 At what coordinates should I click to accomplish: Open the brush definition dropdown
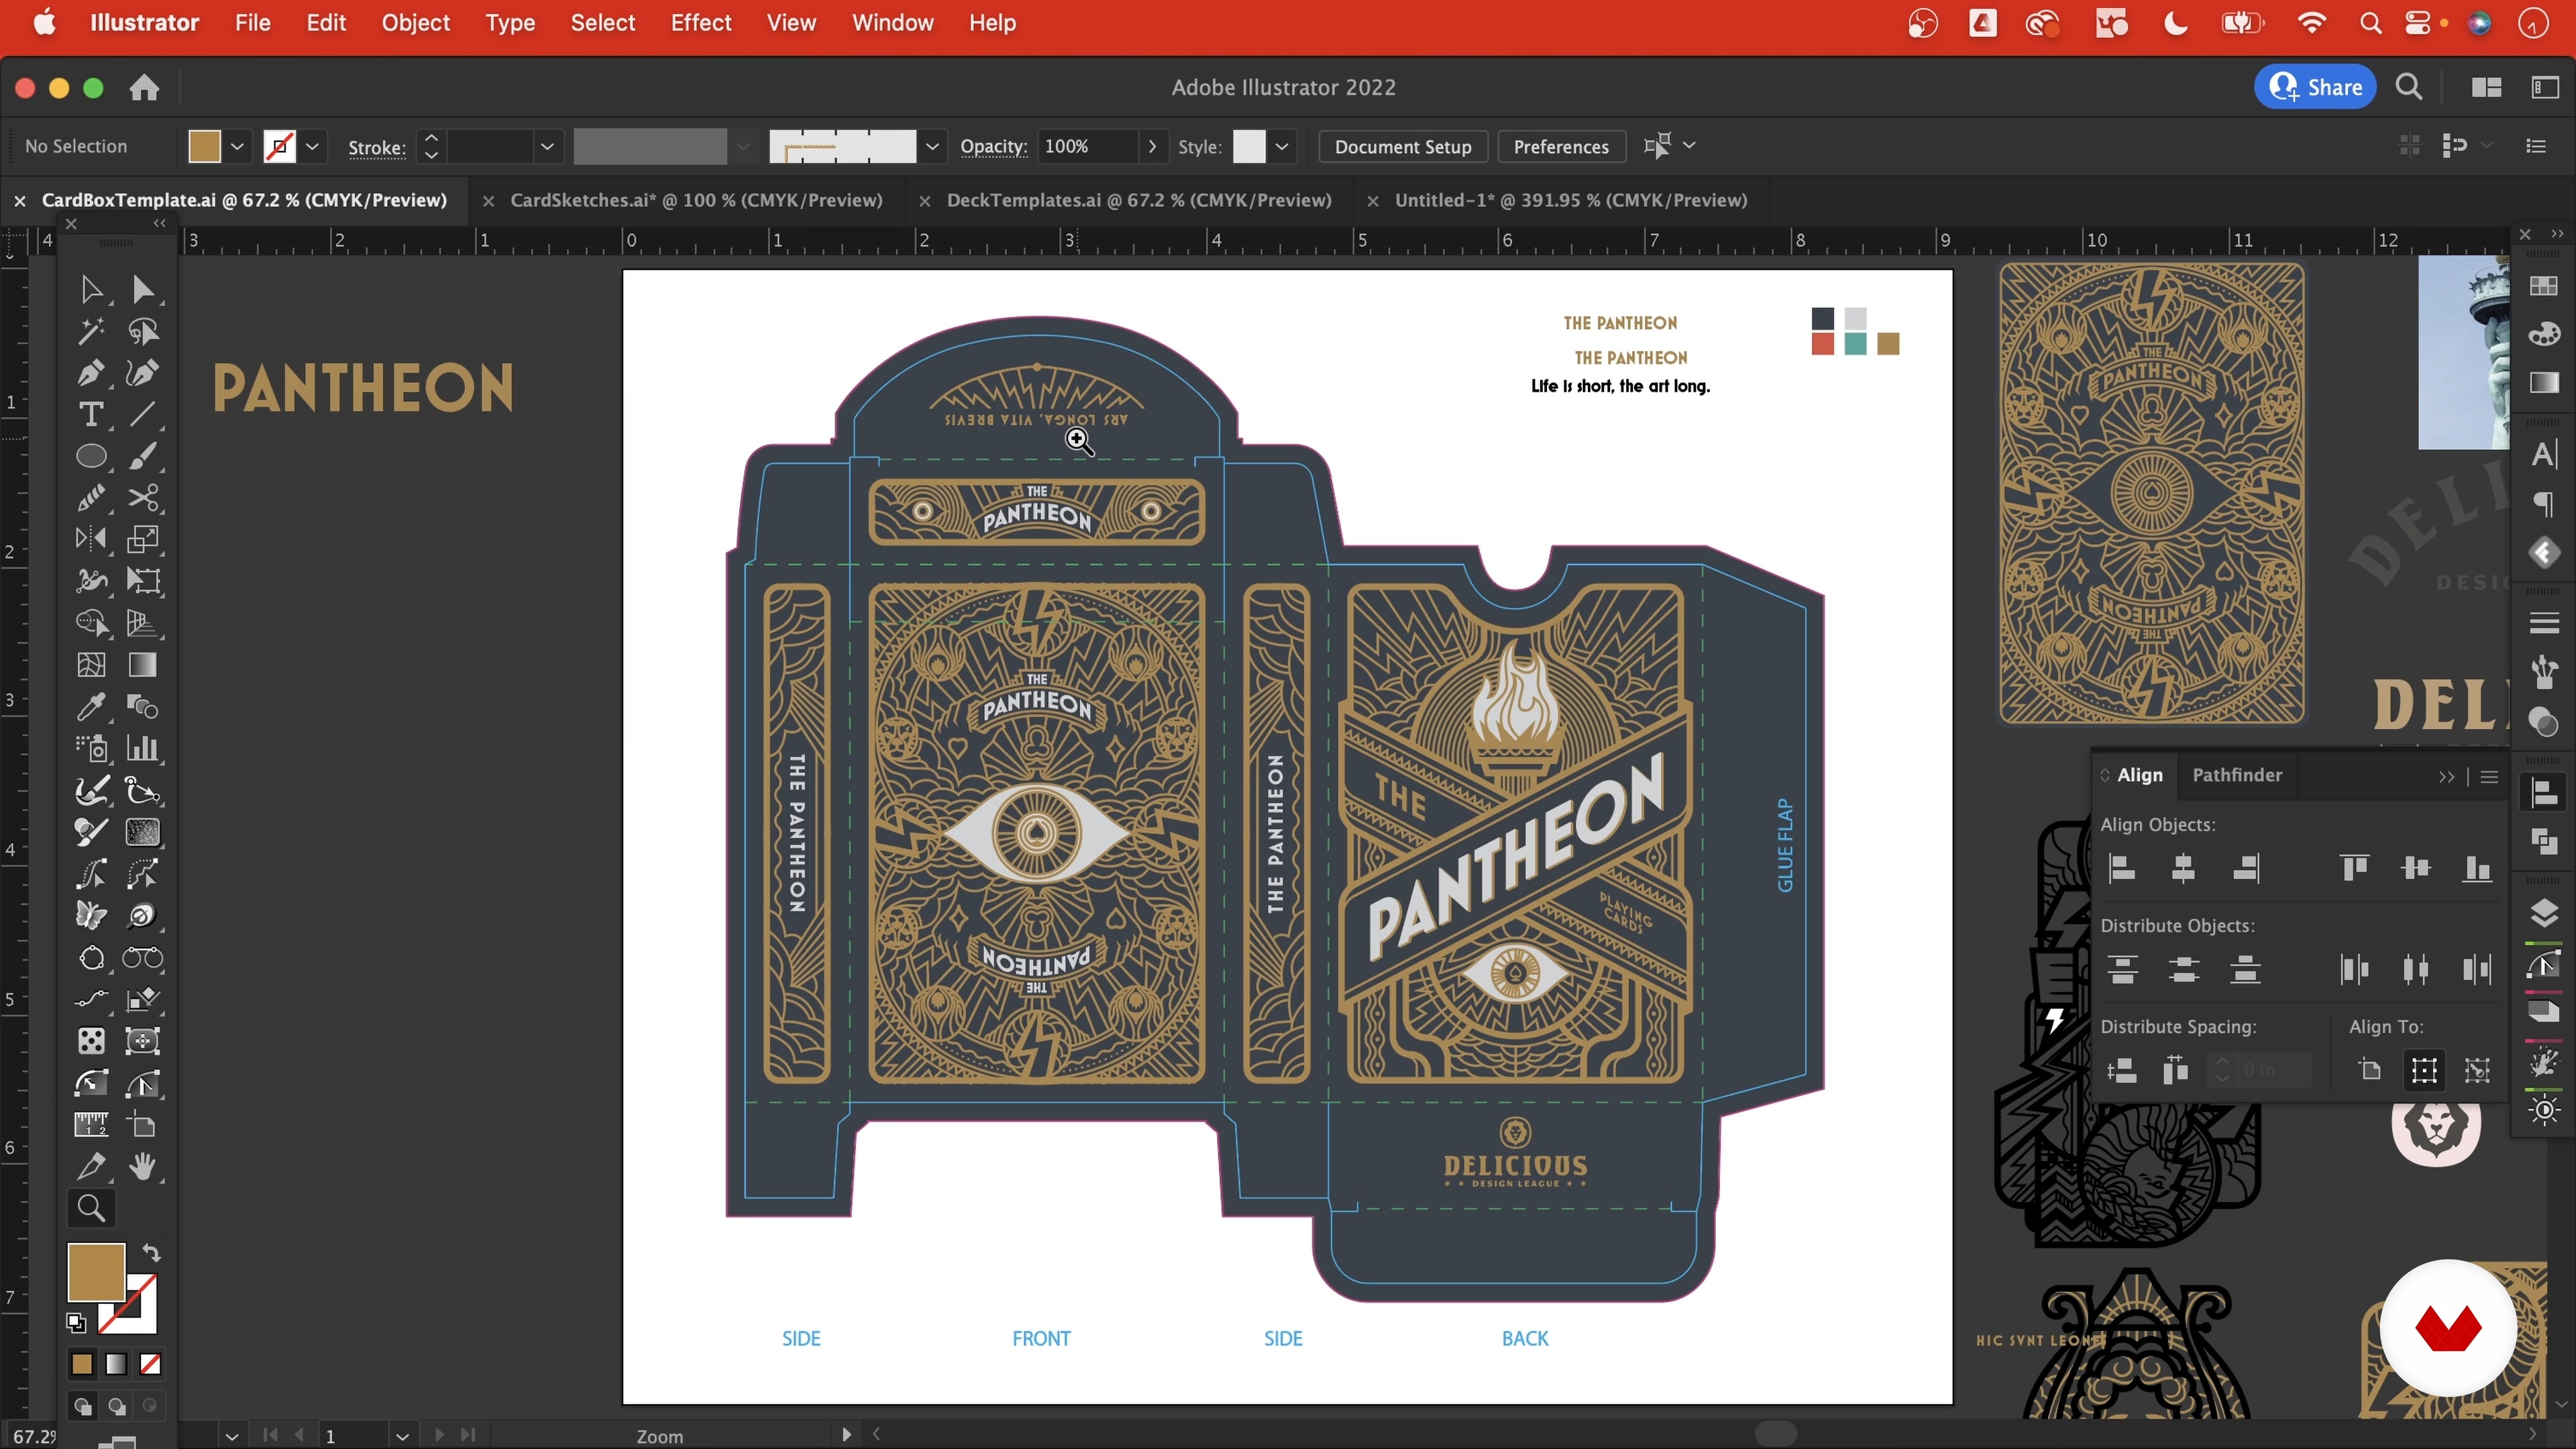932,147
